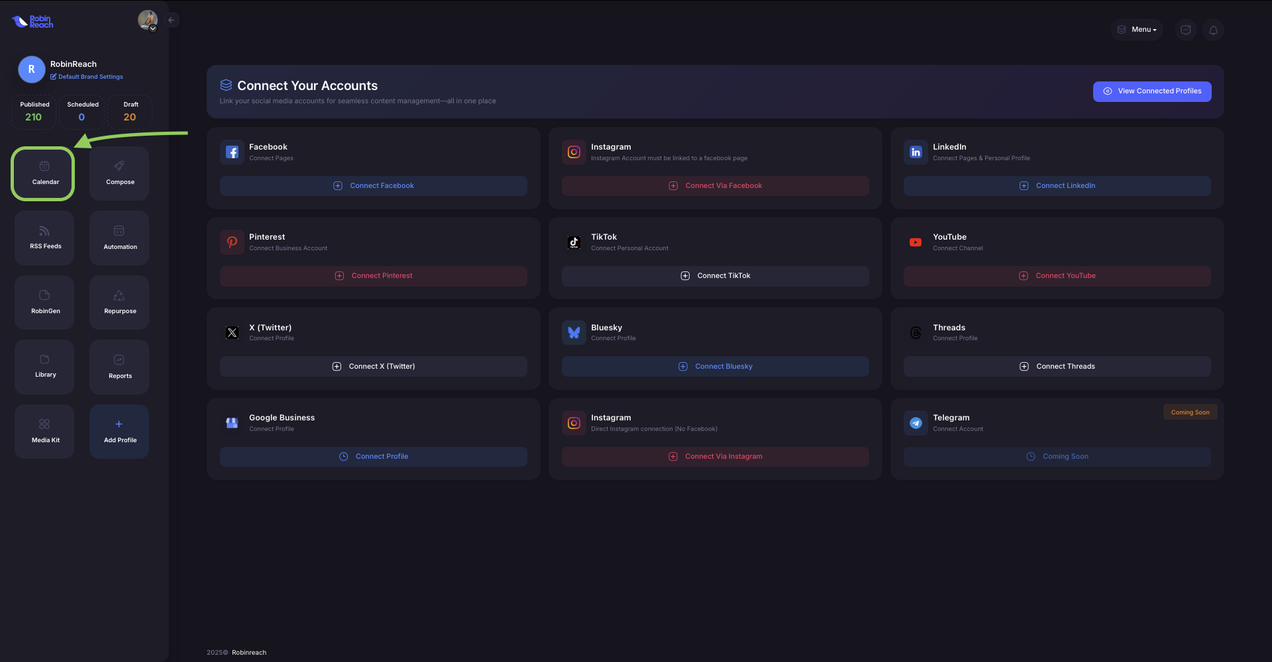
Task: Open the Reports tile
Action: click(x=119, y=367)
